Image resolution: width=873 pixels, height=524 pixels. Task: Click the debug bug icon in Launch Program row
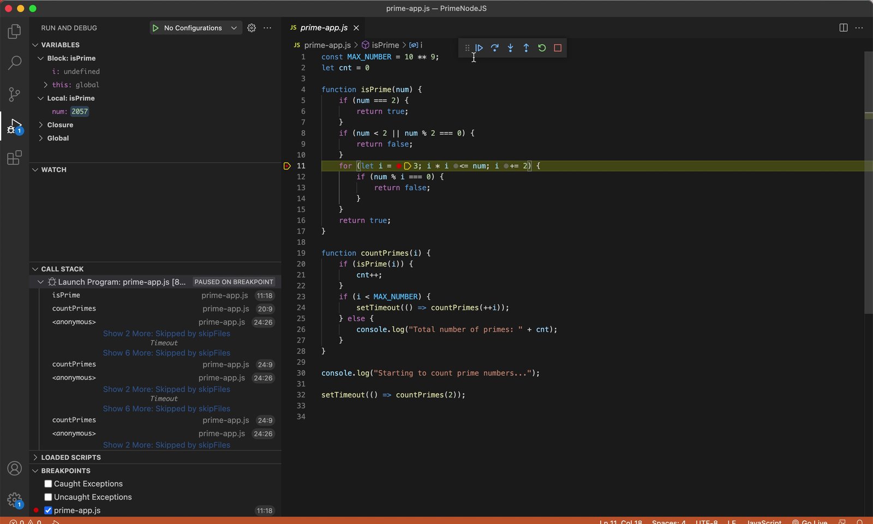pyautogui.click(x=52, y=282)
